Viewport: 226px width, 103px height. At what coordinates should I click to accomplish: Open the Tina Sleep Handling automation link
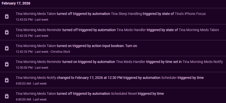(x=126, y=14)
